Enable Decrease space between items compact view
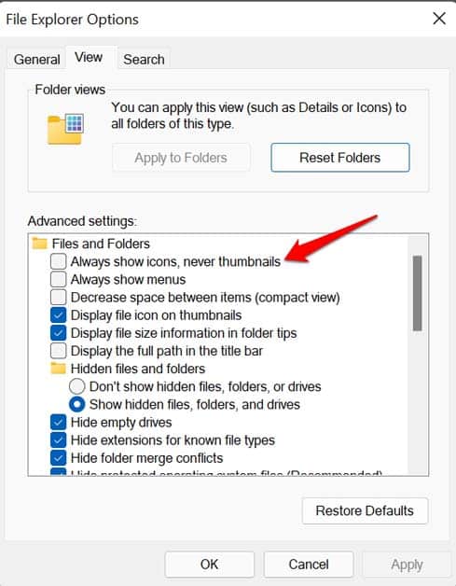The image size is (456, 586). click(x=58, y=298)
